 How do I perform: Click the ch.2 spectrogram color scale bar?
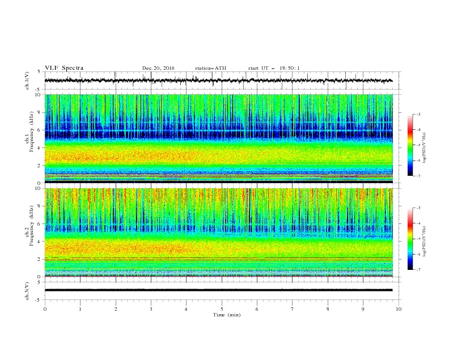tap(410, 239)
